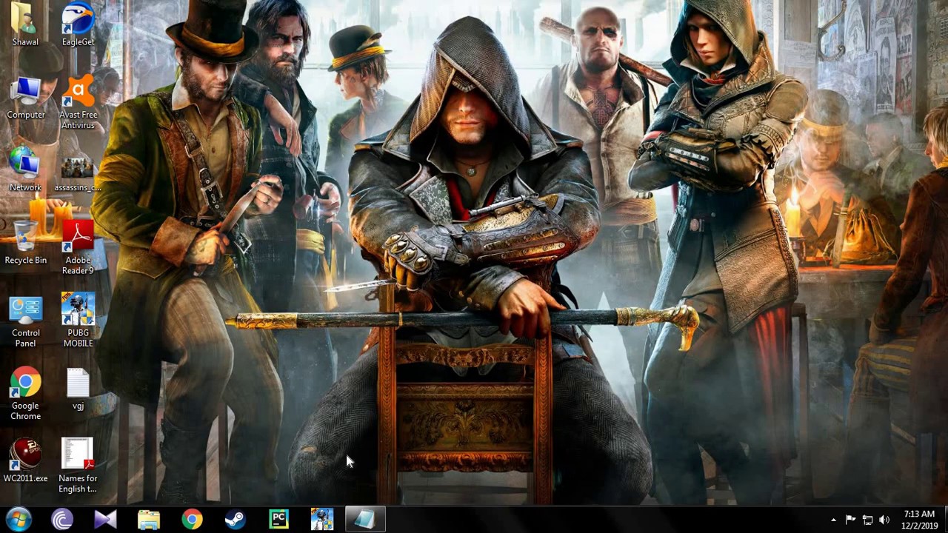Viewport: 948px width, 533px height.
Task: Select the Network desktop icon
Action: pyautogui.click(x=25, y=170)
